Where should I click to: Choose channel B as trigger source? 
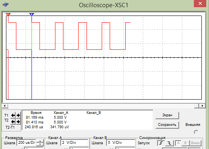click(185, 143)
